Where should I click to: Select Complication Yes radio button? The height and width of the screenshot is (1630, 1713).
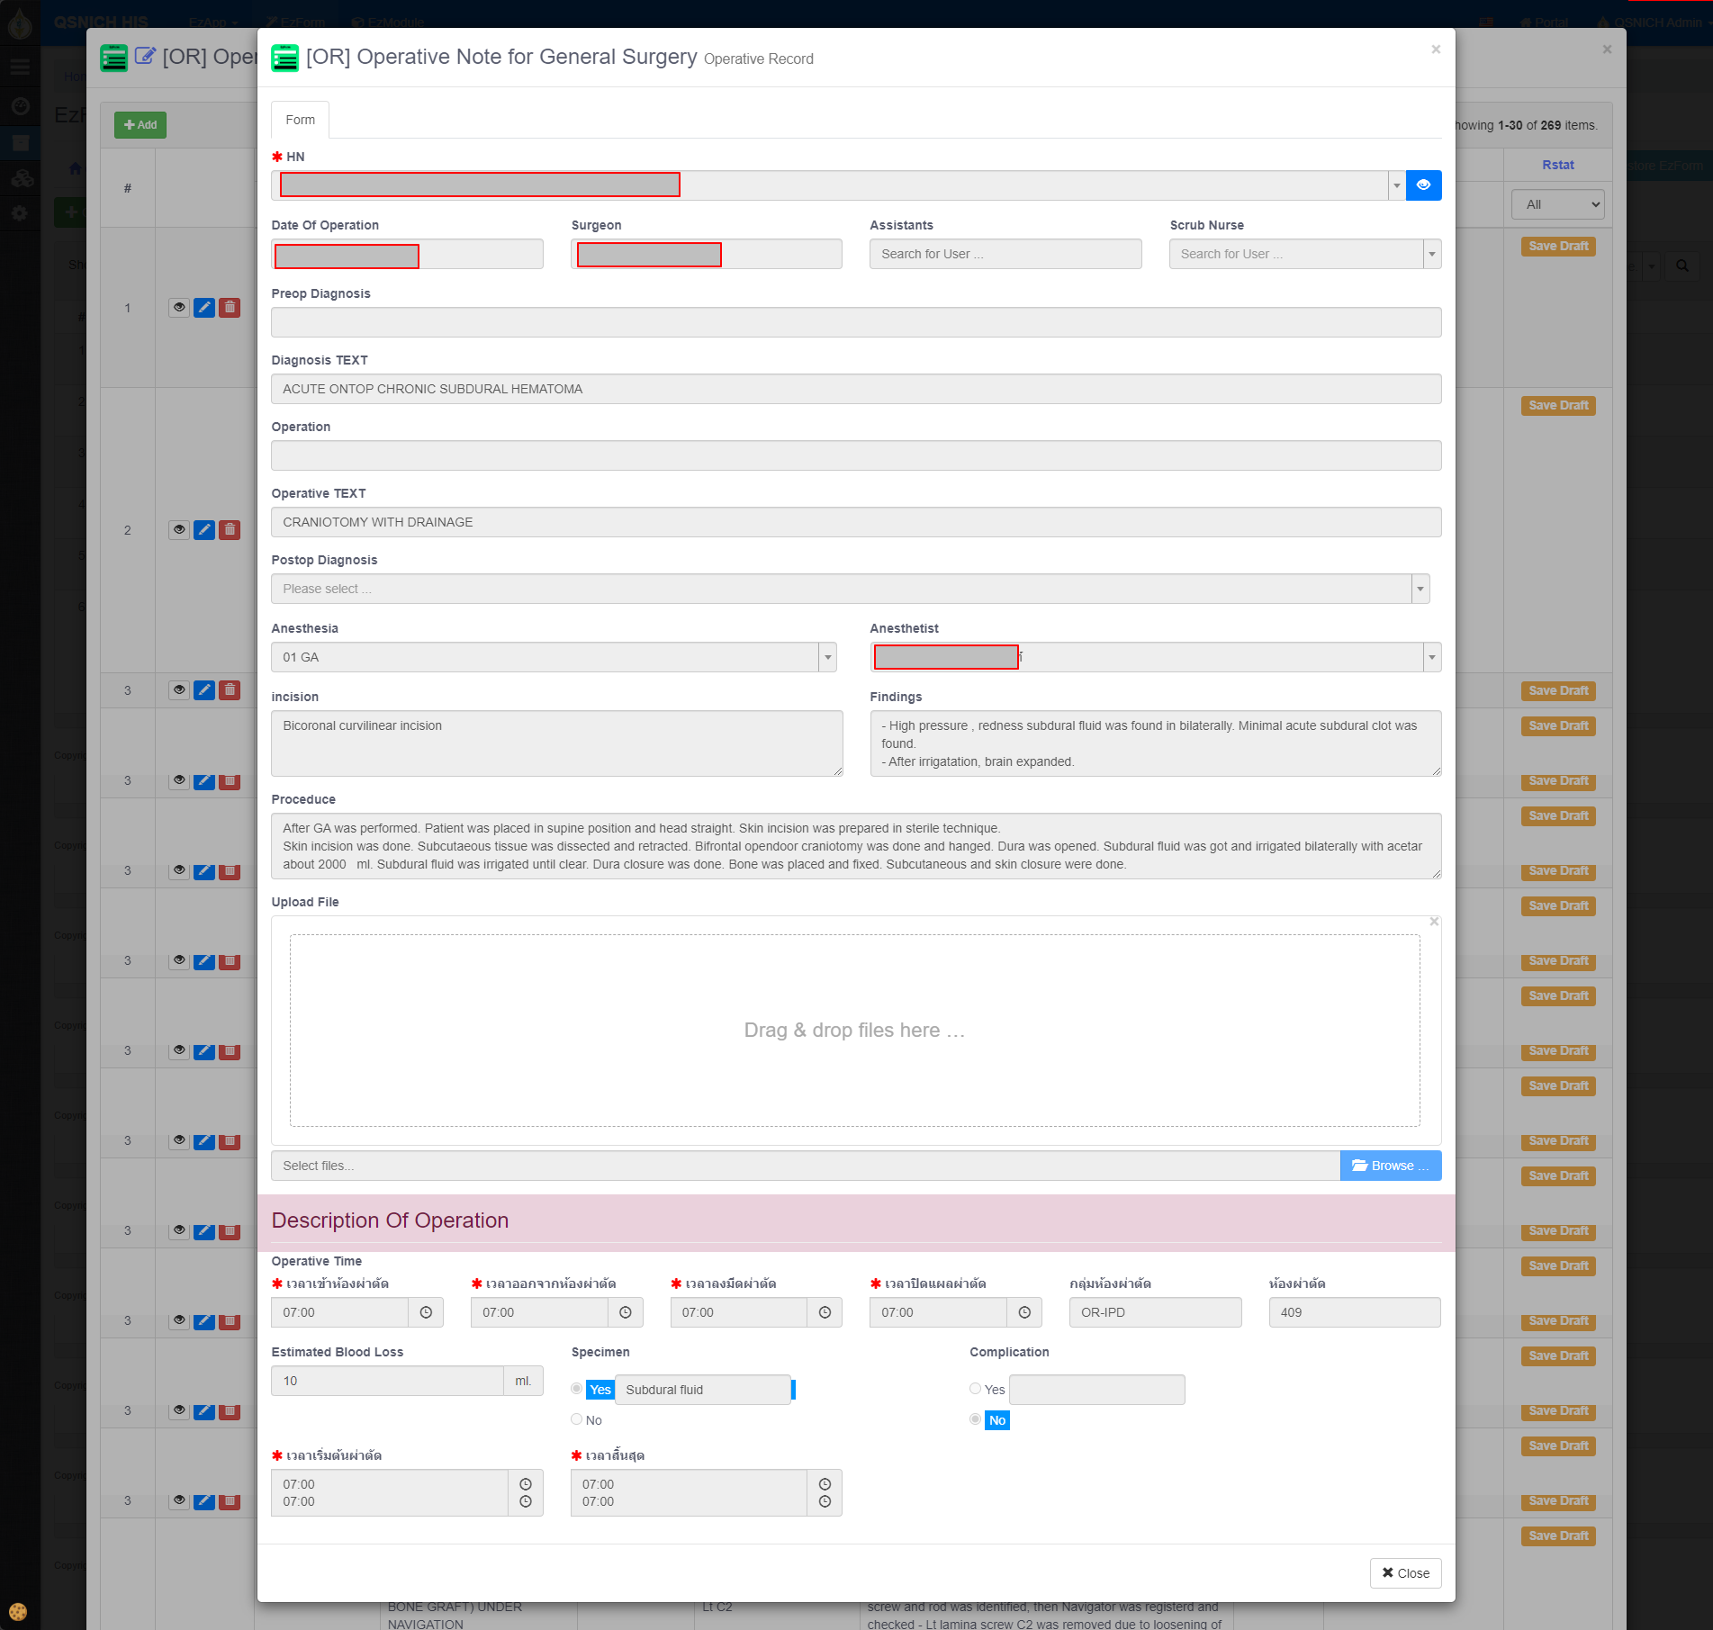tap(975, 1389)
